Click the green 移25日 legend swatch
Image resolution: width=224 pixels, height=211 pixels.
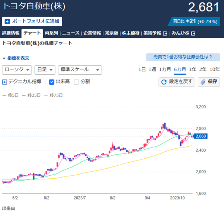(x=24, y=95)
